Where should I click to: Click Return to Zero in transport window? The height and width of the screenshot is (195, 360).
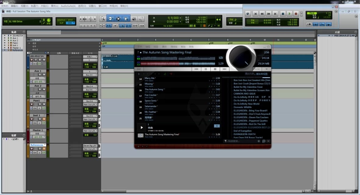[255, 14]
